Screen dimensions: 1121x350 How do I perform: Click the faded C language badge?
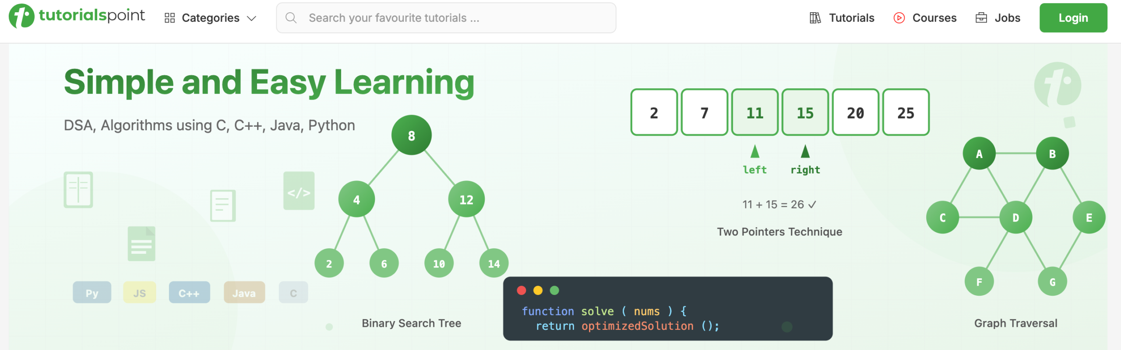(293, 293)
